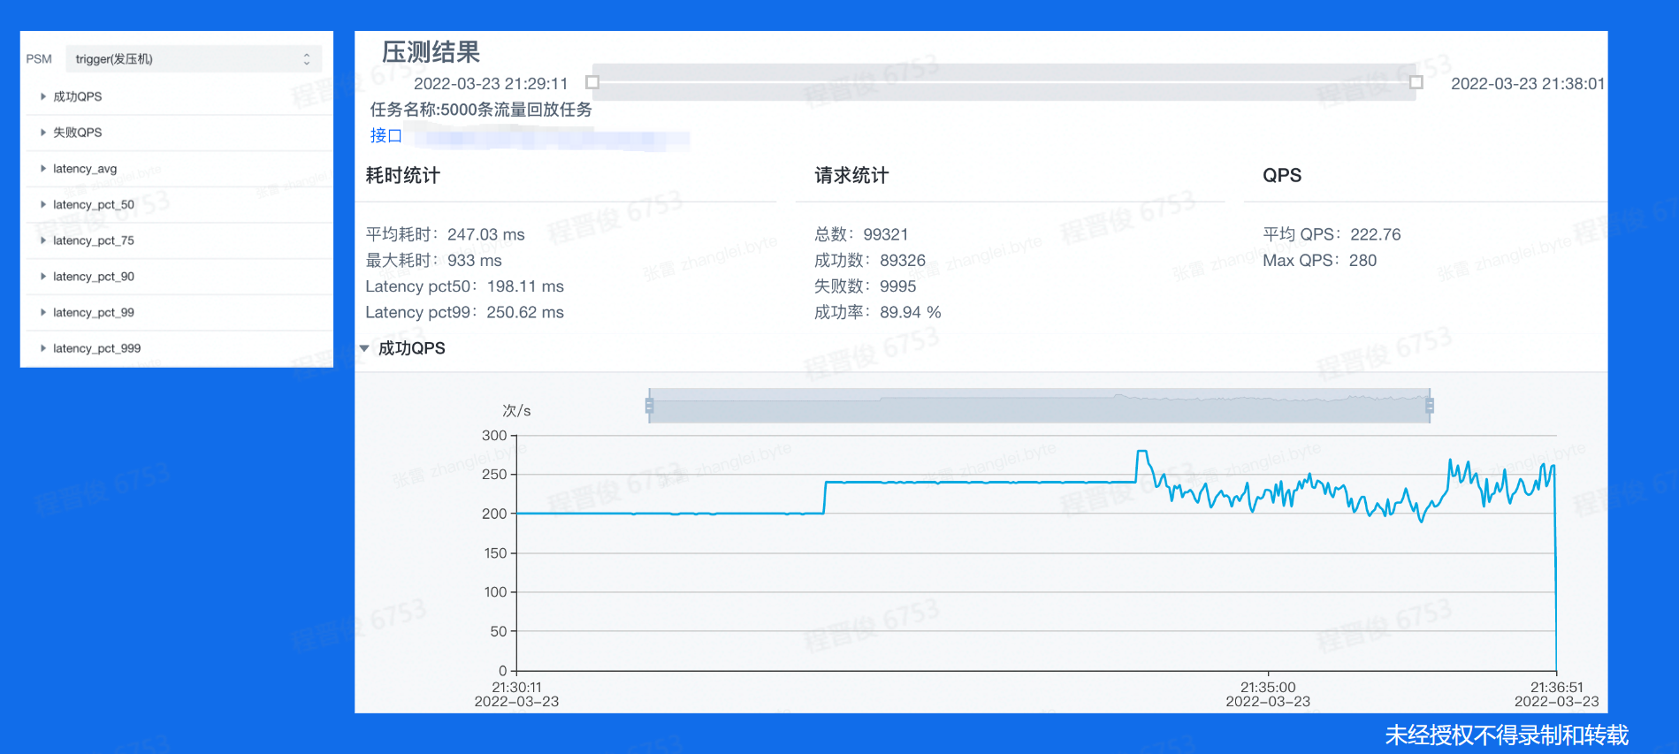Click the chart zoom right handle

(x=1430, y=406)
